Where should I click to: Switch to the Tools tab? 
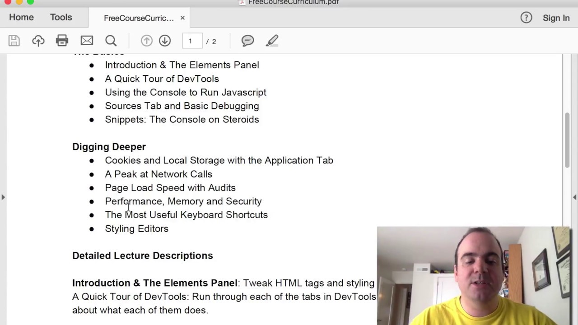point(61,17)
